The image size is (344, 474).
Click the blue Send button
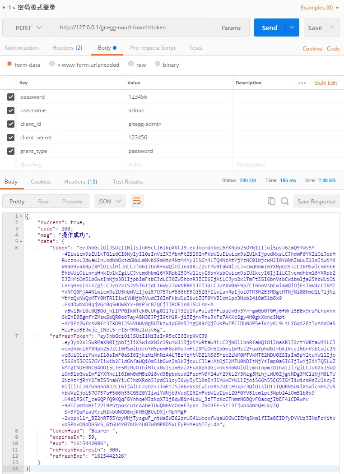(270, 28)
